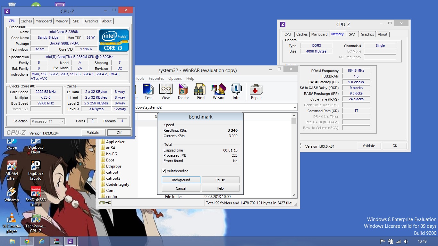This screenshot has height=246, width=438.
Task: Click the battery power tray icon
Action: pos(391,242)
